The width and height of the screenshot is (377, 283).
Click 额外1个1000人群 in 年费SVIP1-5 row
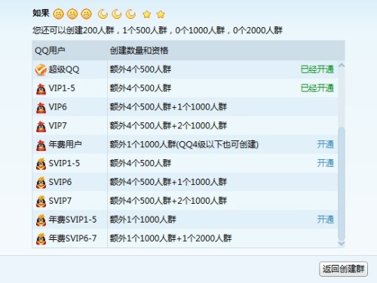point(143,220)
